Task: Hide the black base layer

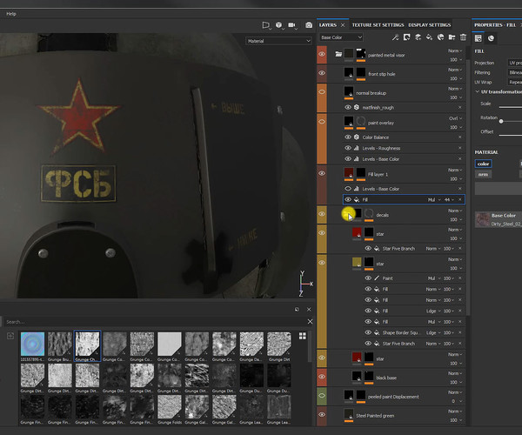Action: (322, 377)
